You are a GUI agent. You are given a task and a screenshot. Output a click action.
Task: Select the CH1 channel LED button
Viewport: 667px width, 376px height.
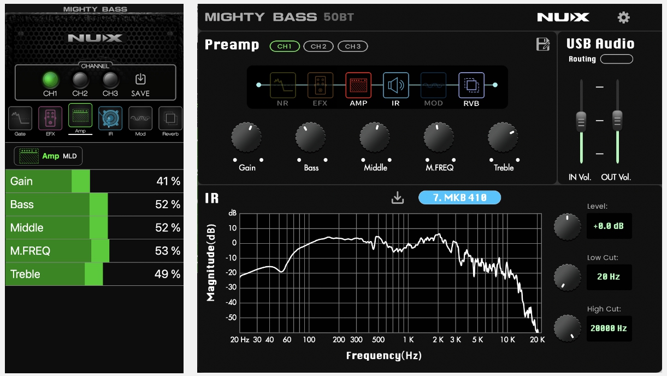[x=51, y=80]
